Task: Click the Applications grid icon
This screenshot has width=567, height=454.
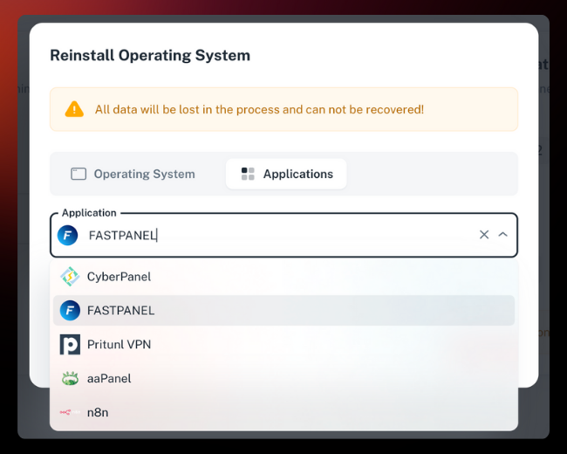Action: (x=248, y=174)
